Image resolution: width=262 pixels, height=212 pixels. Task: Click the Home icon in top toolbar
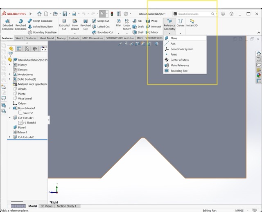pos(39,14)
